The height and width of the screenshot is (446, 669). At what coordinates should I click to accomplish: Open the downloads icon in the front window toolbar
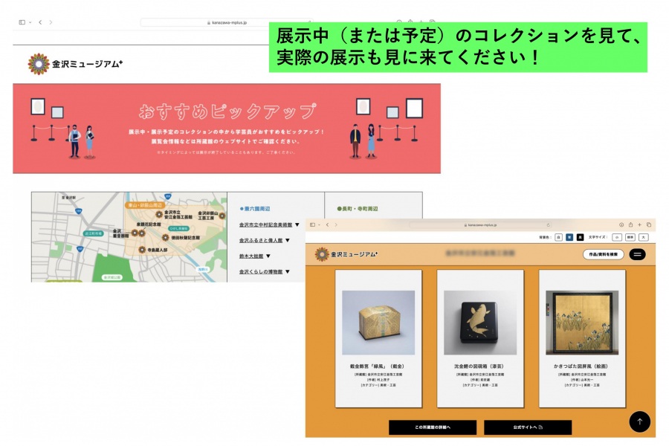click(x=621, y=224)
